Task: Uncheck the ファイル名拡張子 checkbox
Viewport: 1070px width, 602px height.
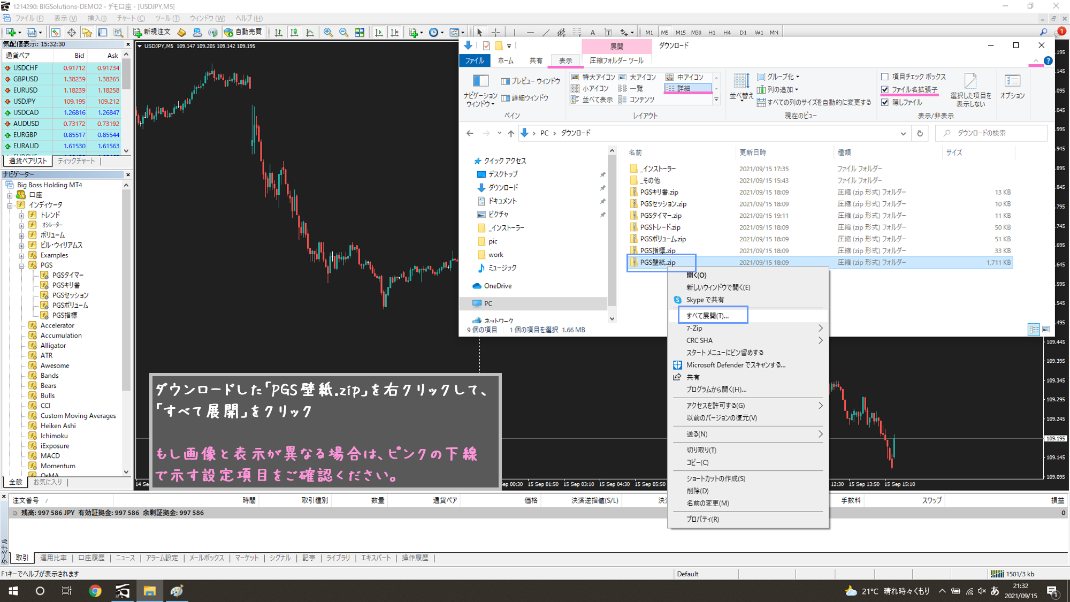Action: pos(885,89)
